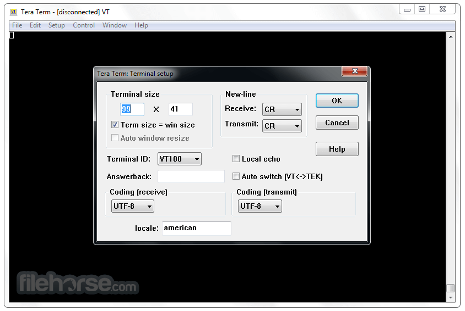Expand the Coding (transmit) UTF-8 dropdown
The image size is (465, 311).
260,206
